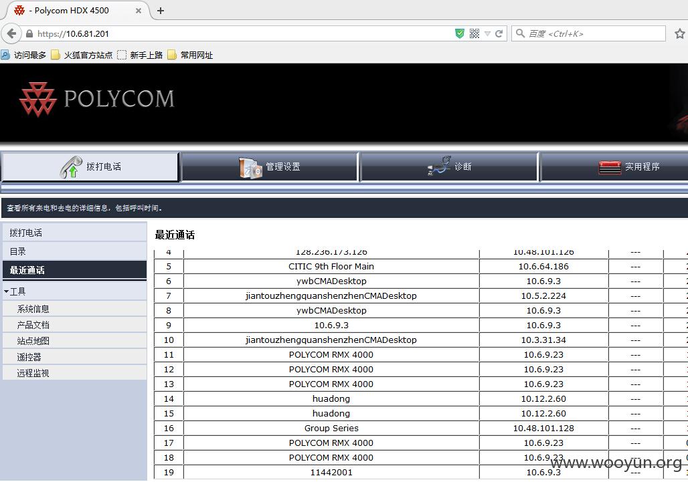Click the 最近通话 page heading

coord(175,235)
